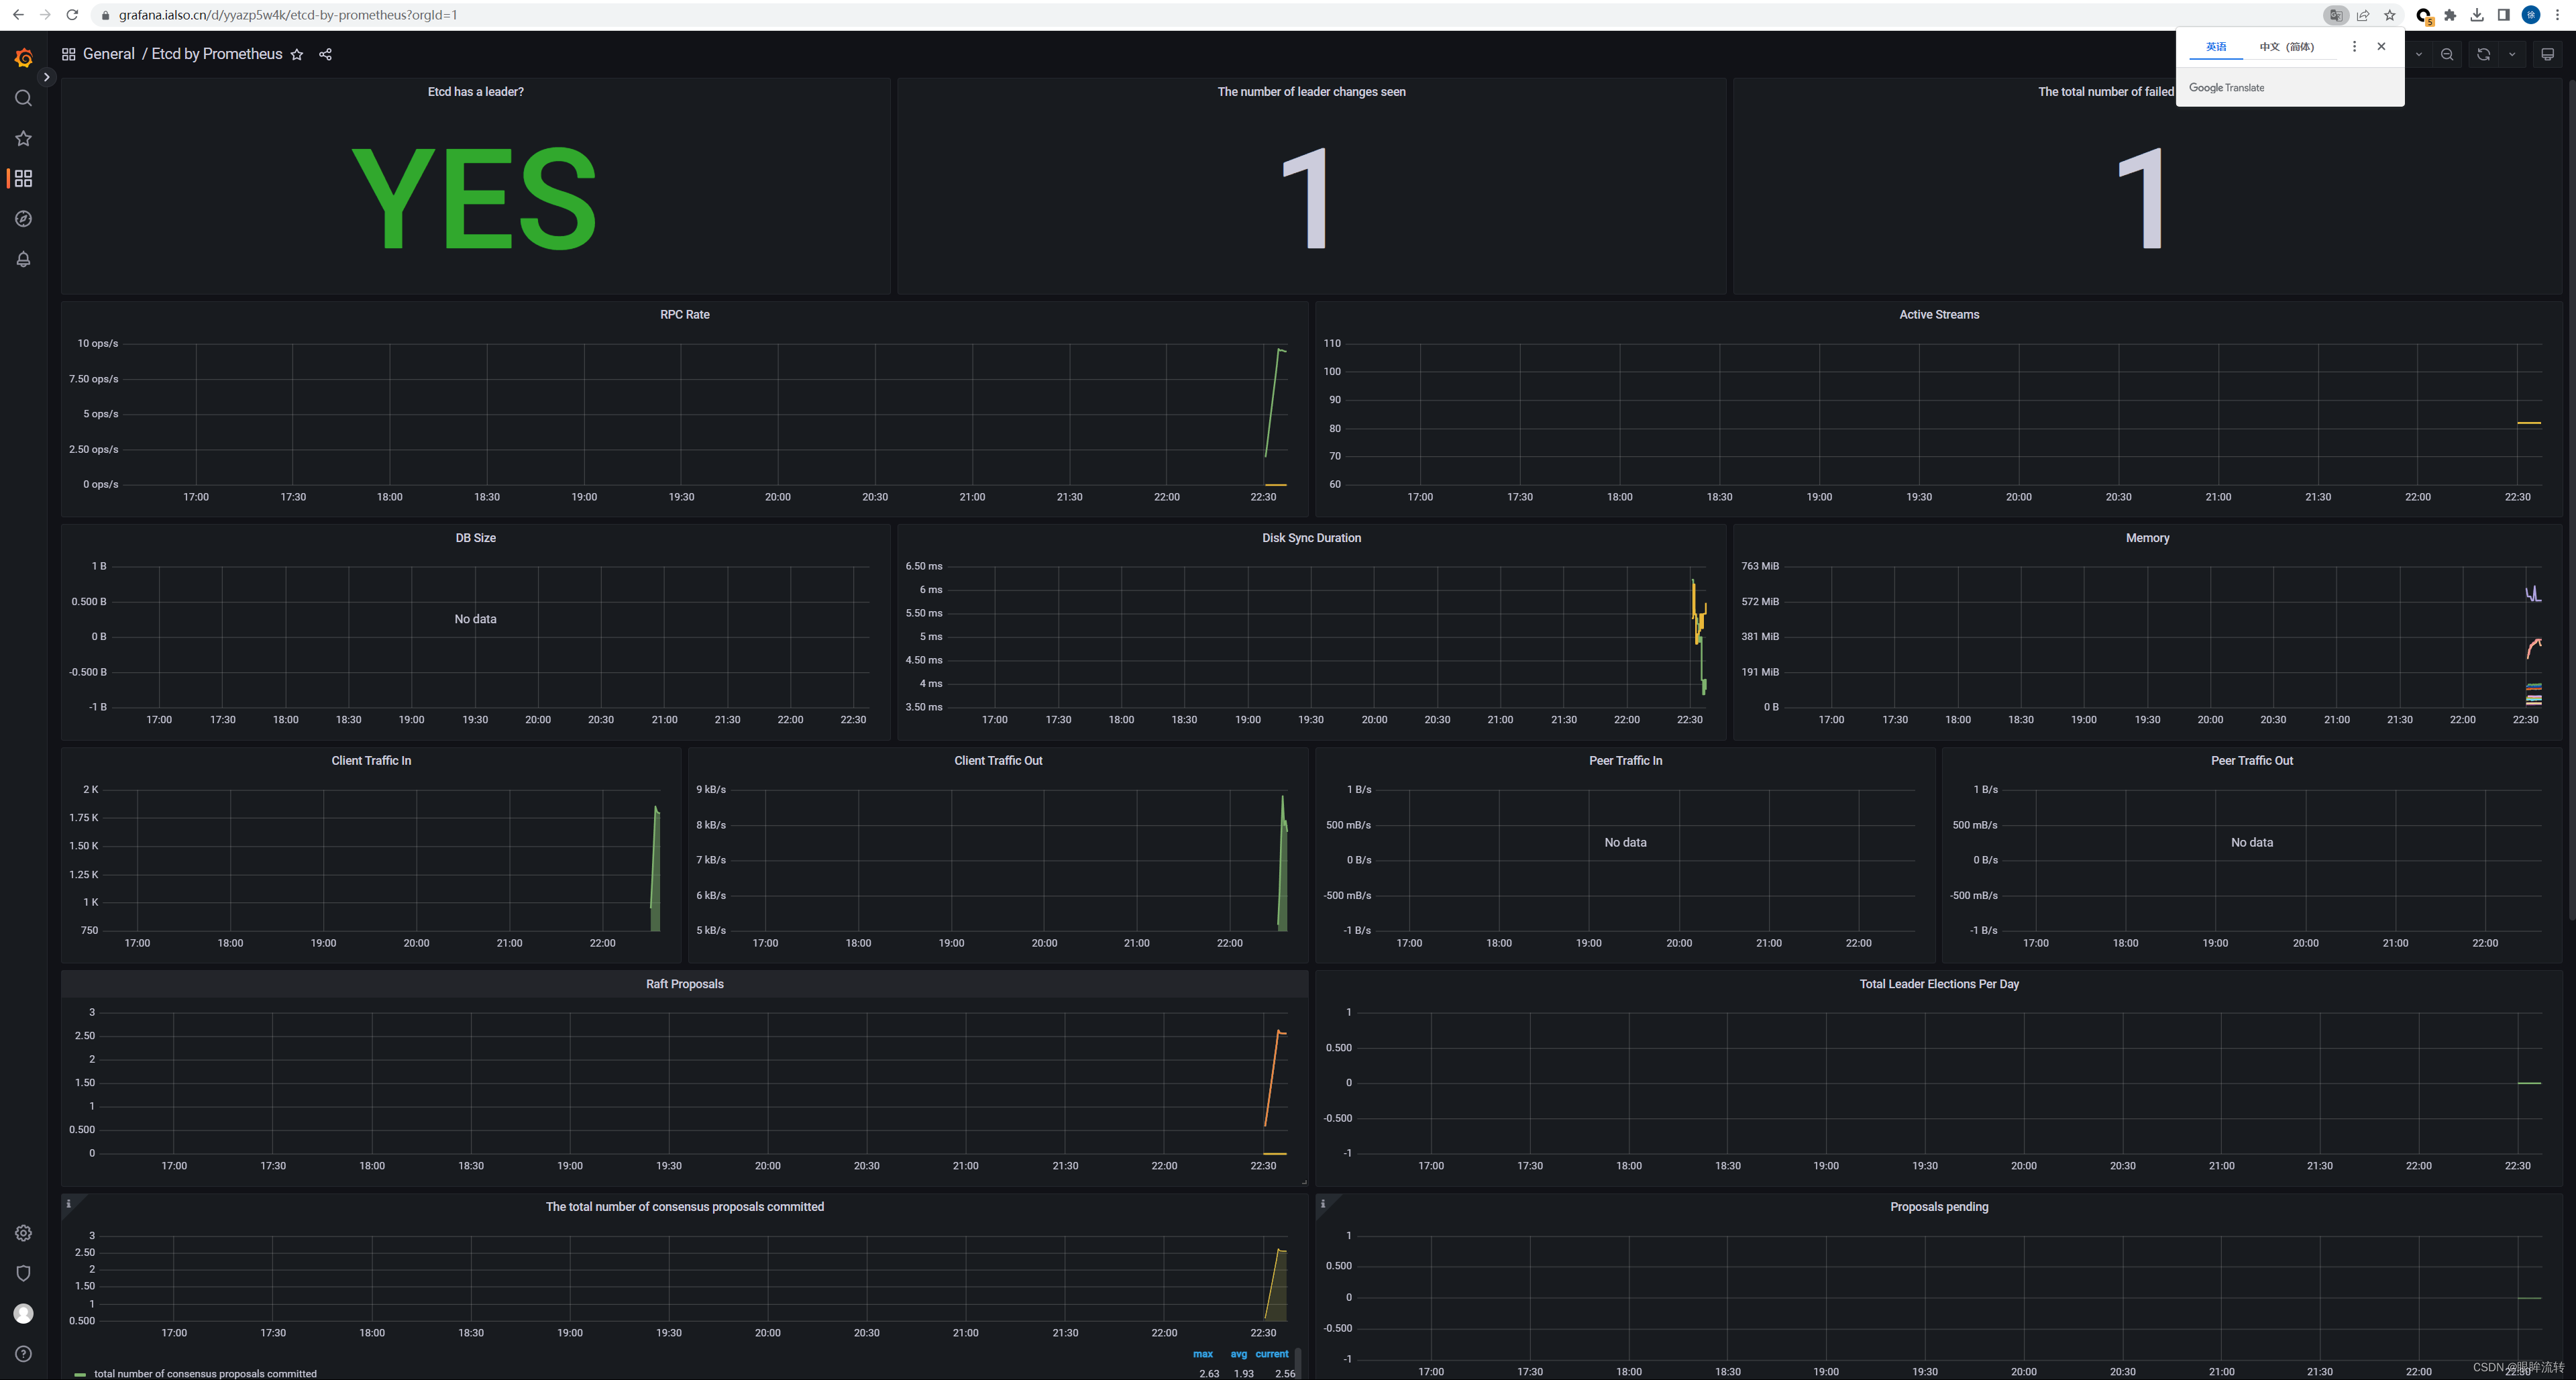Go back in the browser
Screen dimensions: 2576x1380
click(18, 15)
